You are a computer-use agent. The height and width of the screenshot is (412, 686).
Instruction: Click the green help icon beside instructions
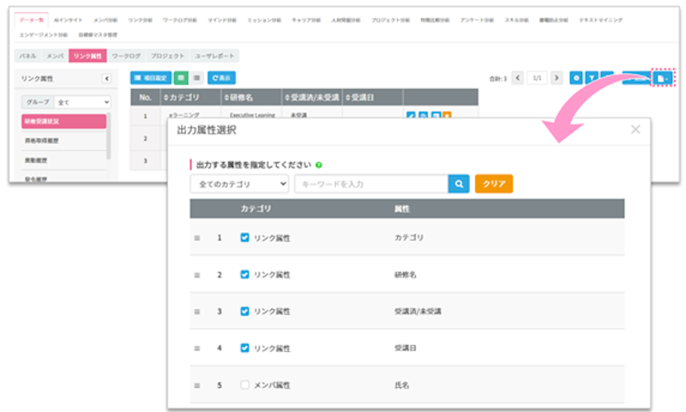(x=319, y=164)
